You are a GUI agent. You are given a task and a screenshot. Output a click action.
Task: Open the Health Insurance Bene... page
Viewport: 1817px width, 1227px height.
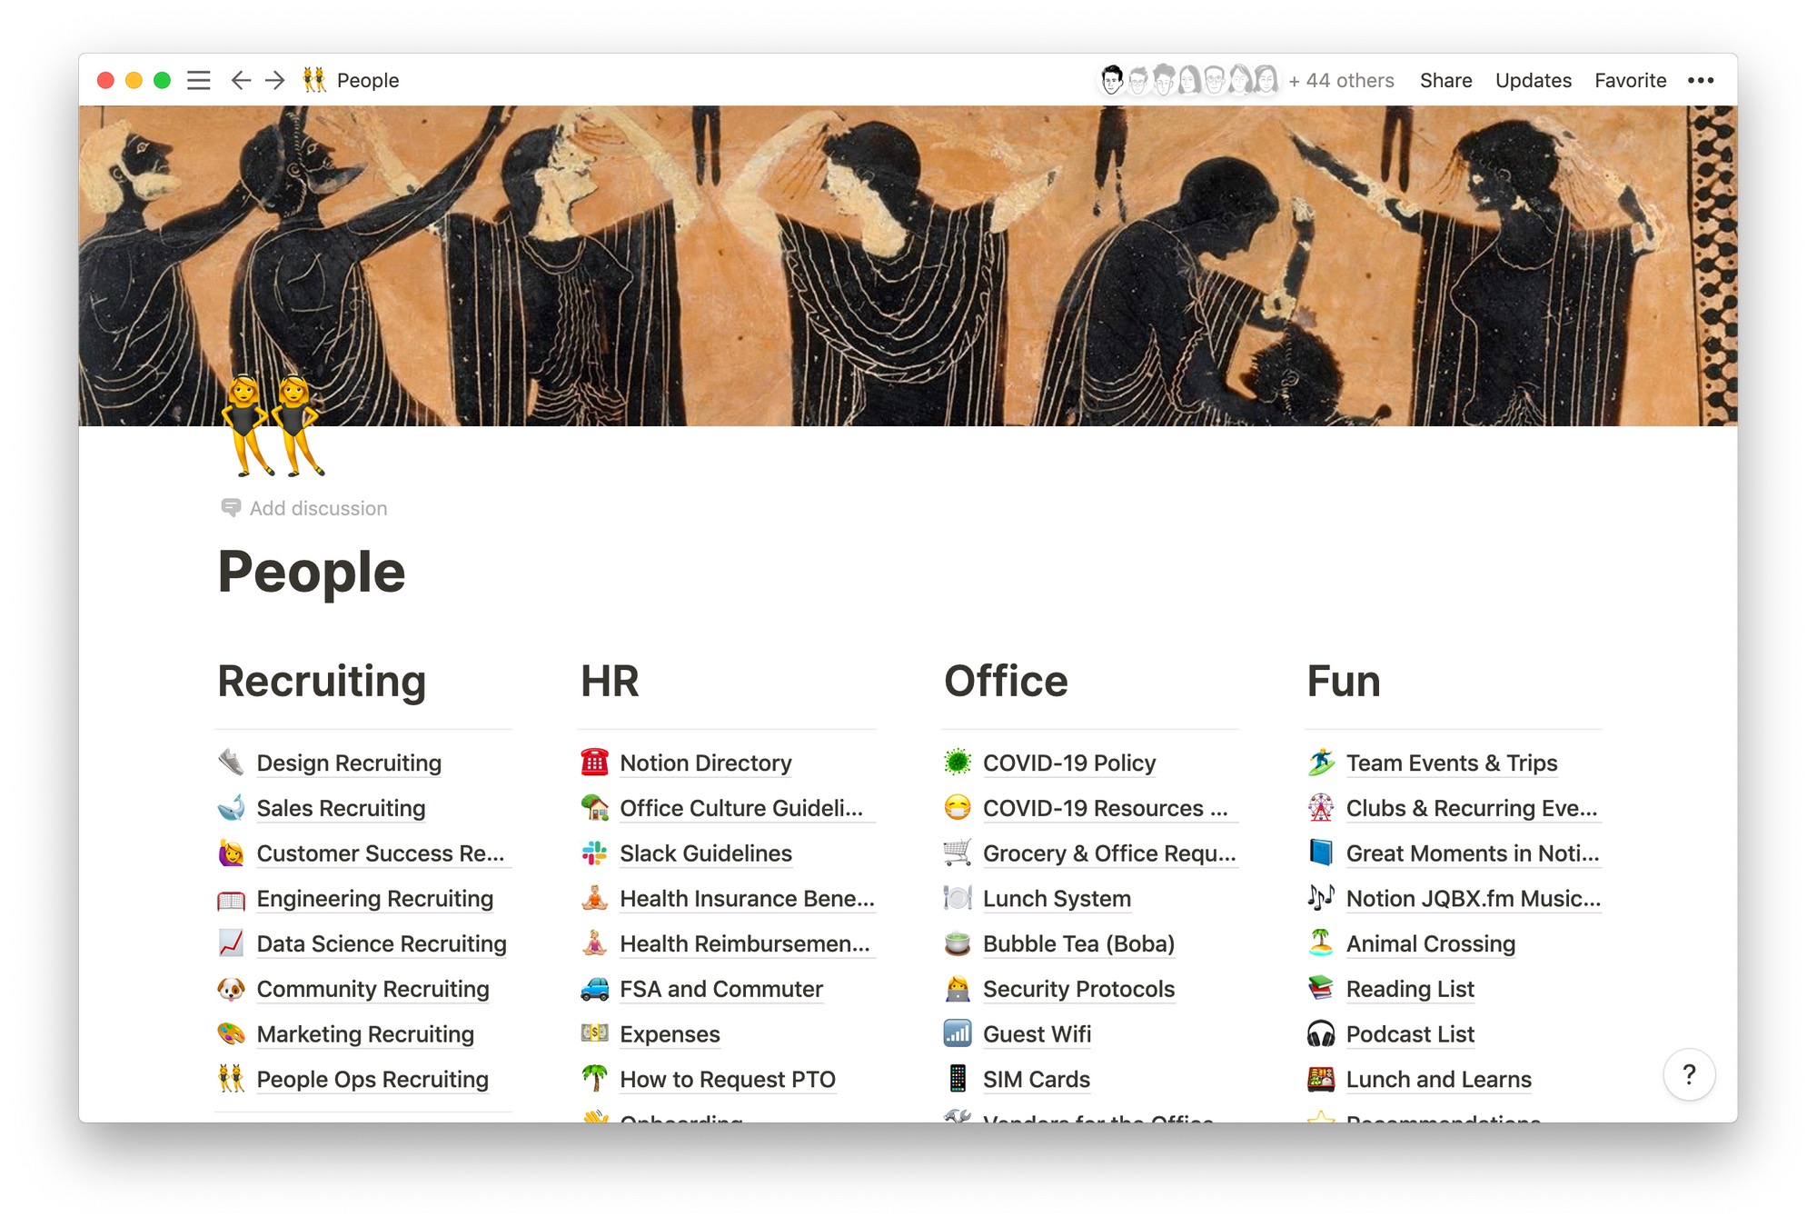coord(747,898)
